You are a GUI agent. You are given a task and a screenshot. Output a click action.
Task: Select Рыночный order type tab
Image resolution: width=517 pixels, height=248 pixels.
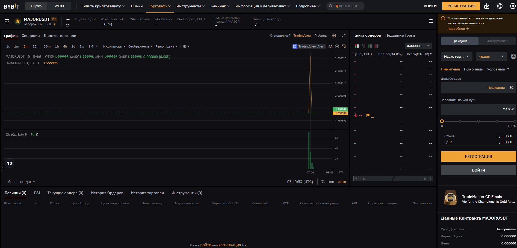(474, 69)
